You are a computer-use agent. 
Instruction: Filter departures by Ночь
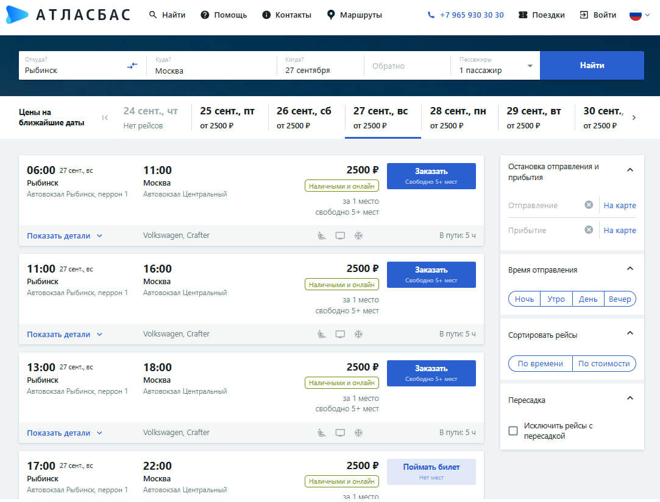[524, 299]
